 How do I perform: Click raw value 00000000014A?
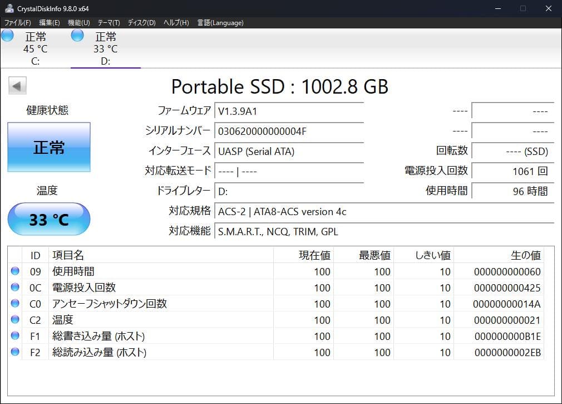(507, 304)
